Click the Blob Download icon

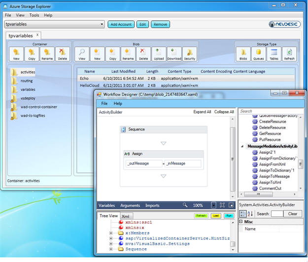click(174, 54)
